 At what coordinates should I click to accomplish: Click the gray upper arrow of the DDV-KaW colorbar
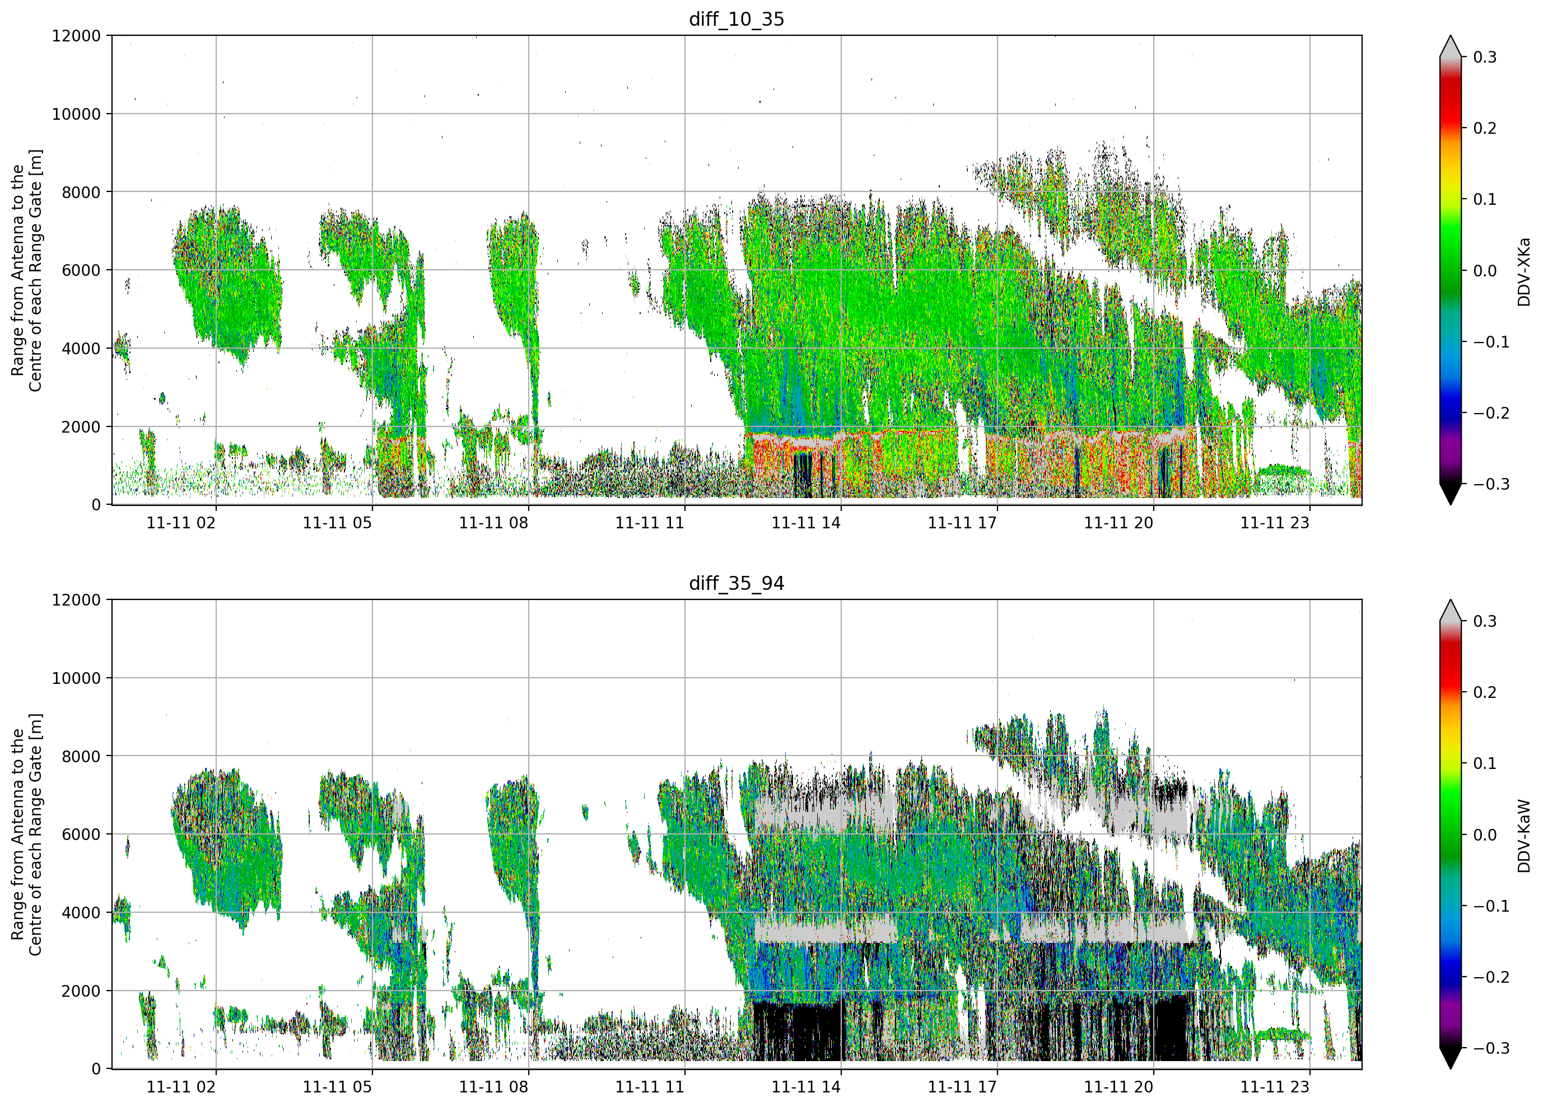coord(1451,611)
